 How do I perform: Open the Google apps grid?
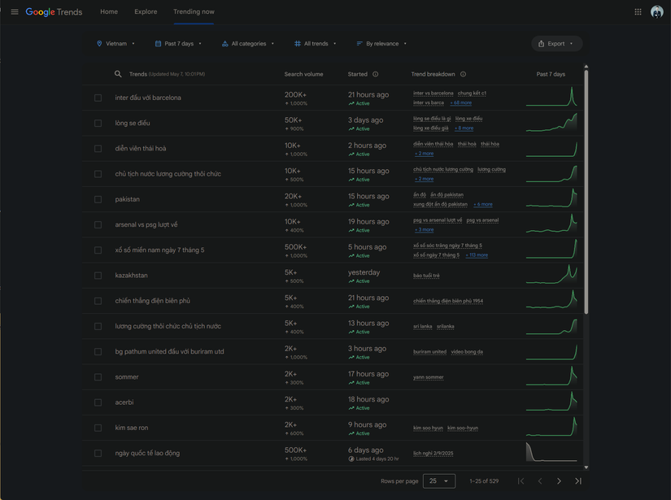coord(638,12)
